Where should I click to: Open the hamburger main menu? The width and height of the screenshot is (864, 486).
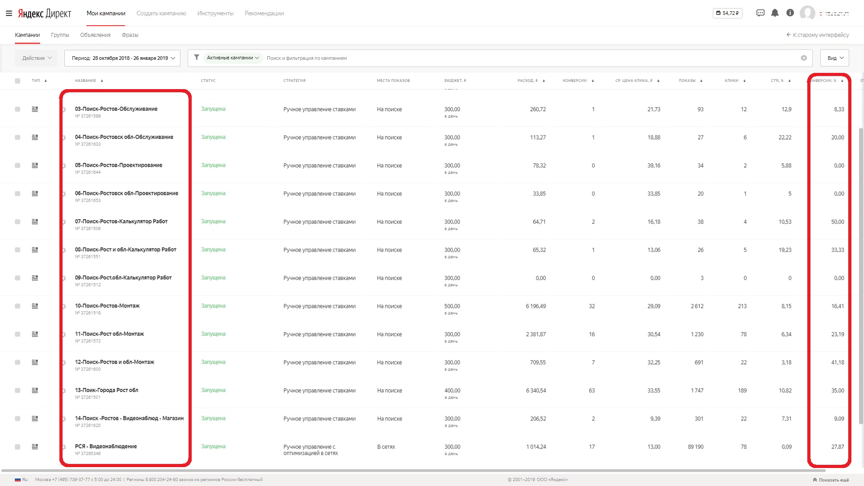point(9,13)
